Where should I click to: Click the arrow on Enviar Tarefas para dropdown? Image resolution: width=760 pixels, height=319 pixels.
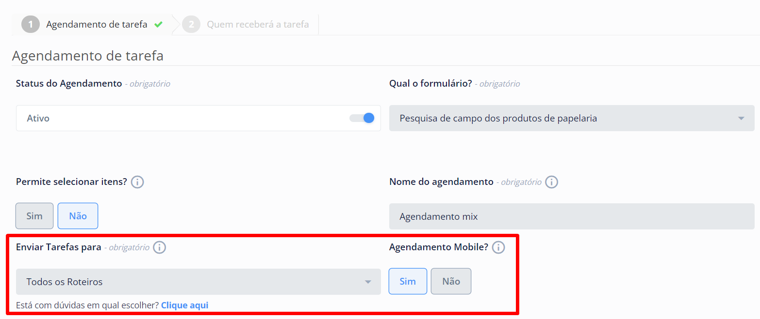368,282
